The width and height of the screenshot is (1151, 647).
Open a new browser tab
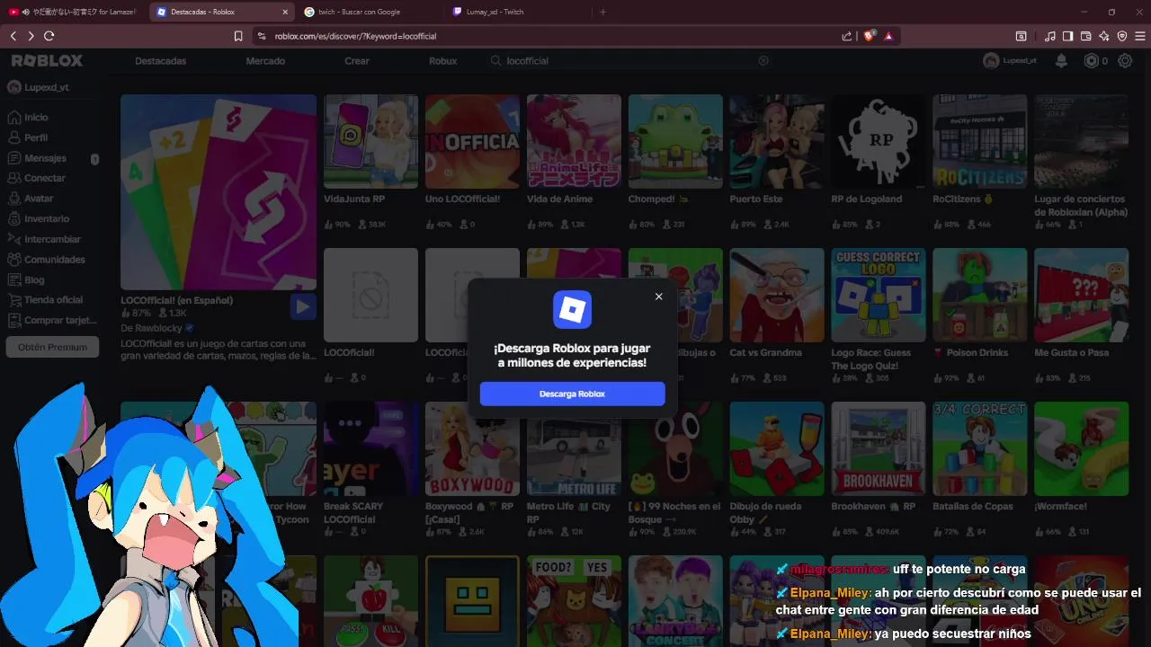tap(602, 12)
